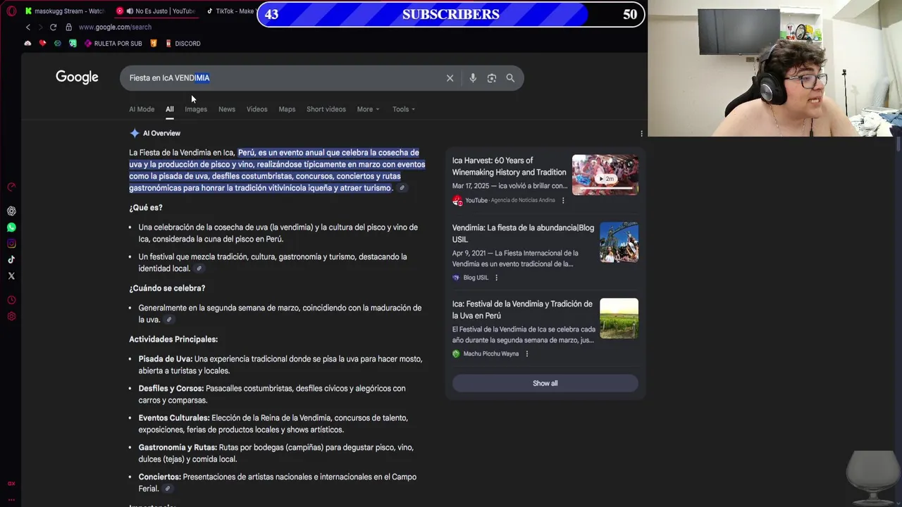
Task: Click source link icon after 'identidad local'
Action: pos(199,268)
